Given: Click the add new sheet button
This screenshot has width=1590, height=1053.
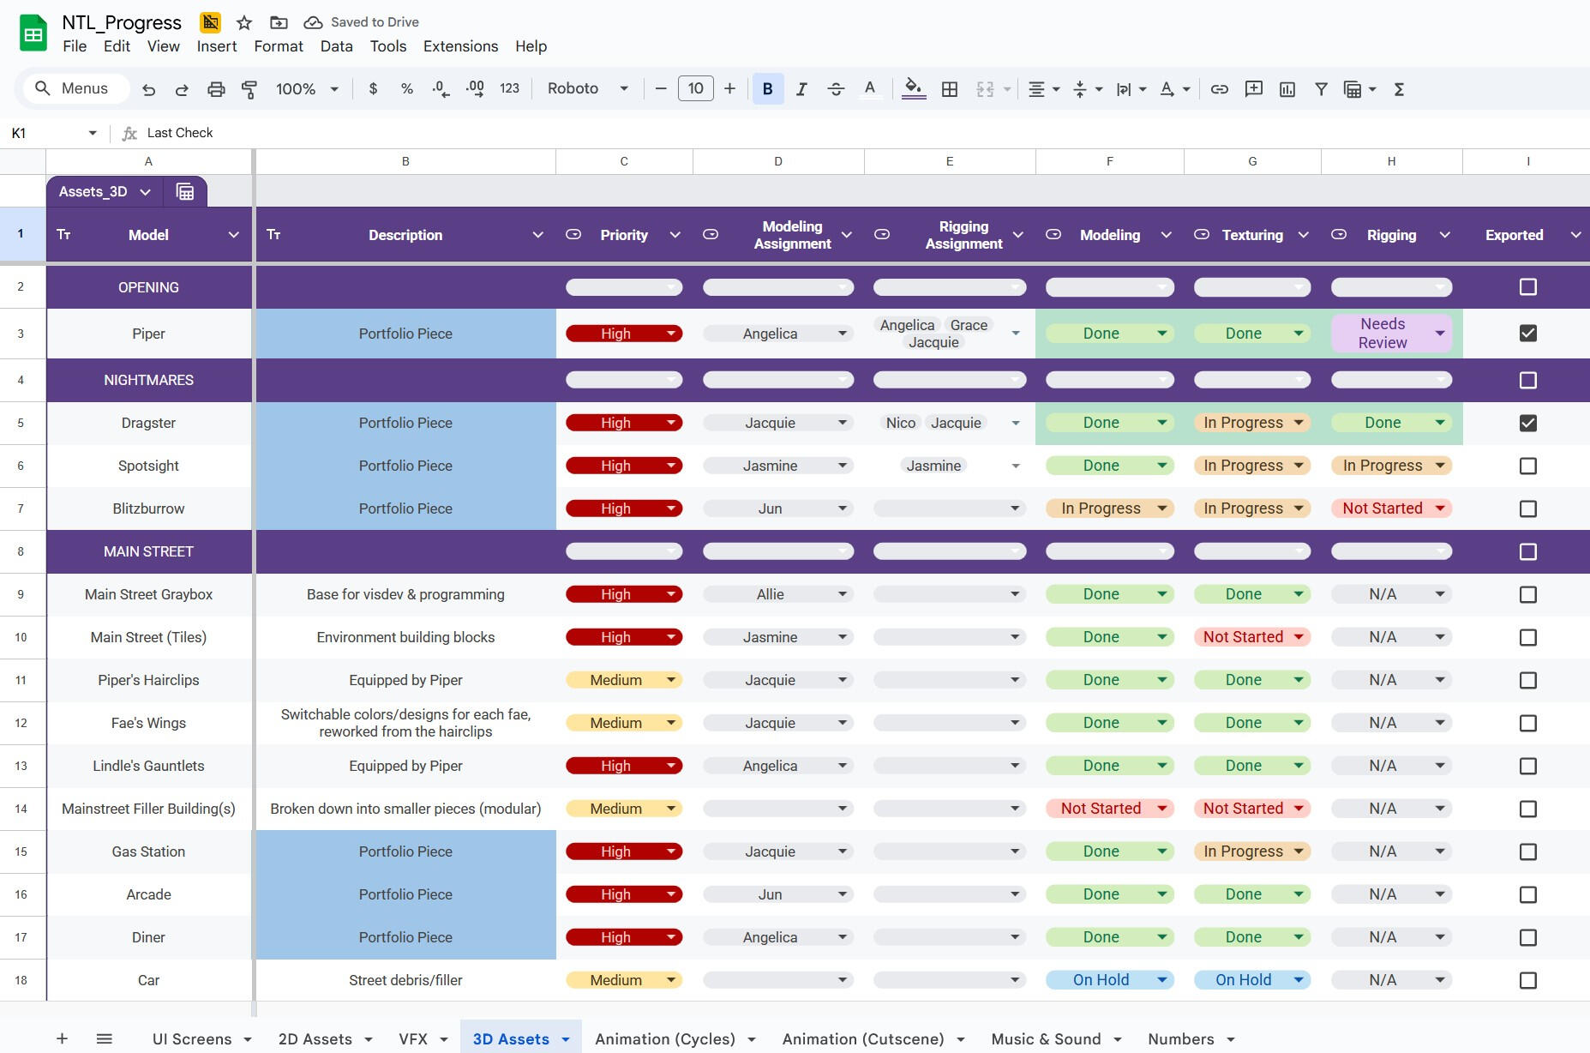Looking at the screenshot, I should coord(62,1038).
